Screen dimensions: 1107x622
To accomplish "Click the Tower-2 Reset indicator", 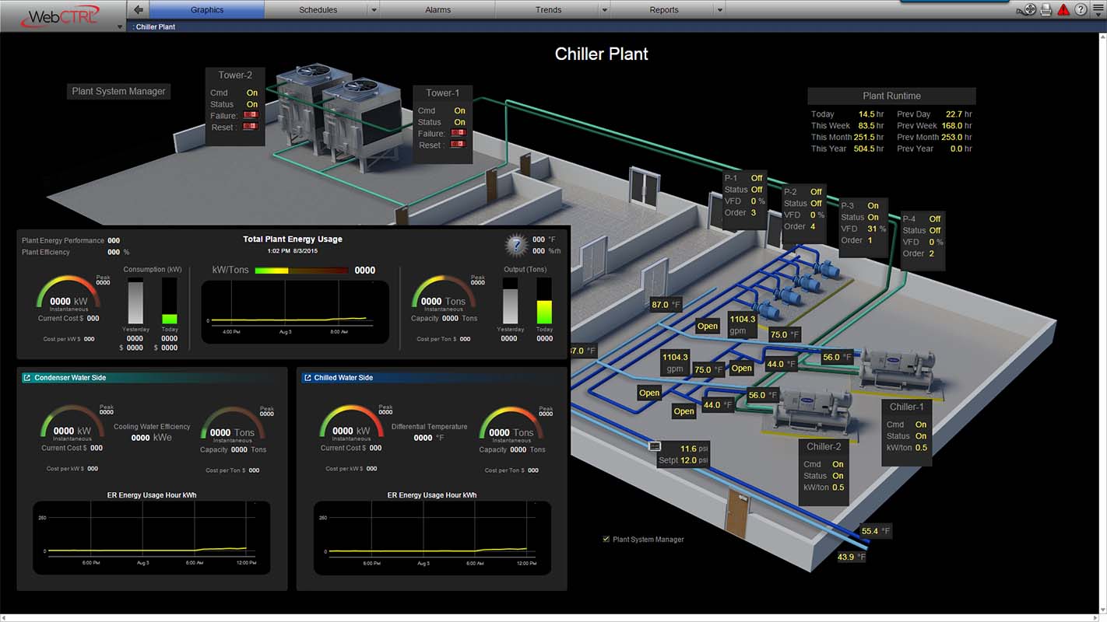I will click(x=251, y=126).
